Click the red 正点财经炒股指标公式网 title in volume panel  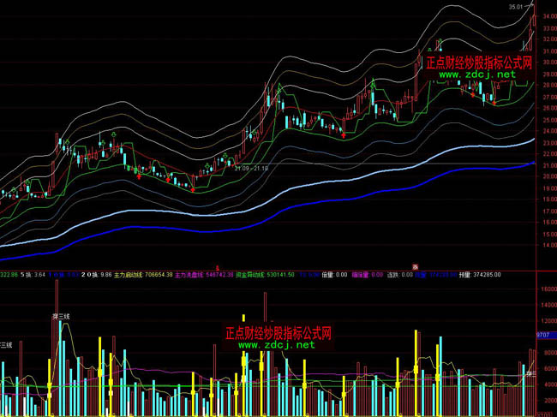click(x=278, y=333)
